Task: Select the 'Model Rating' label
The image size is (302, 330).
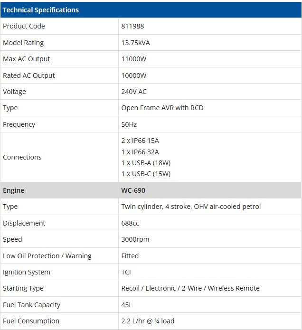Action: point(23,43)
